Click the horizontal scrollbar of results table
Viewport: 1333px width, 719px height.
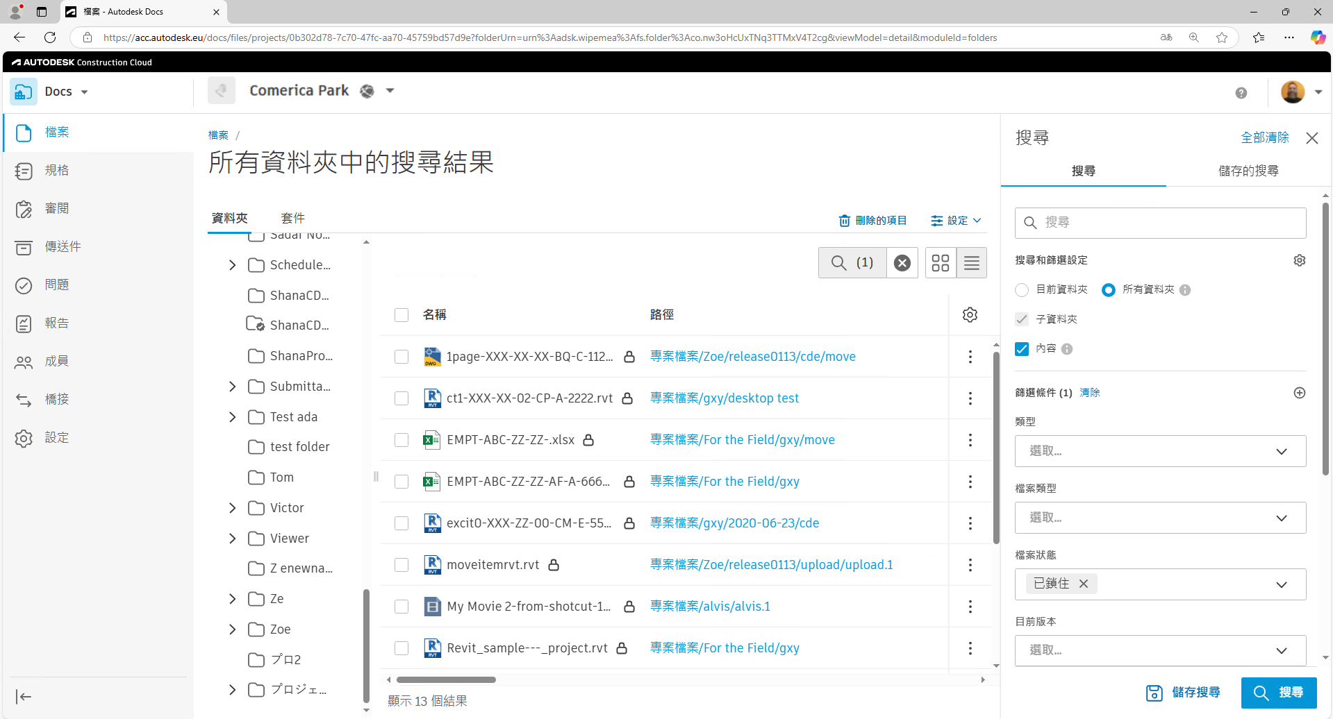(446, 680)
